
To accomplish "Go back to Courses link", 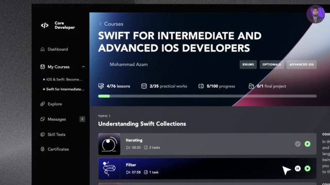I will point(113,24).
